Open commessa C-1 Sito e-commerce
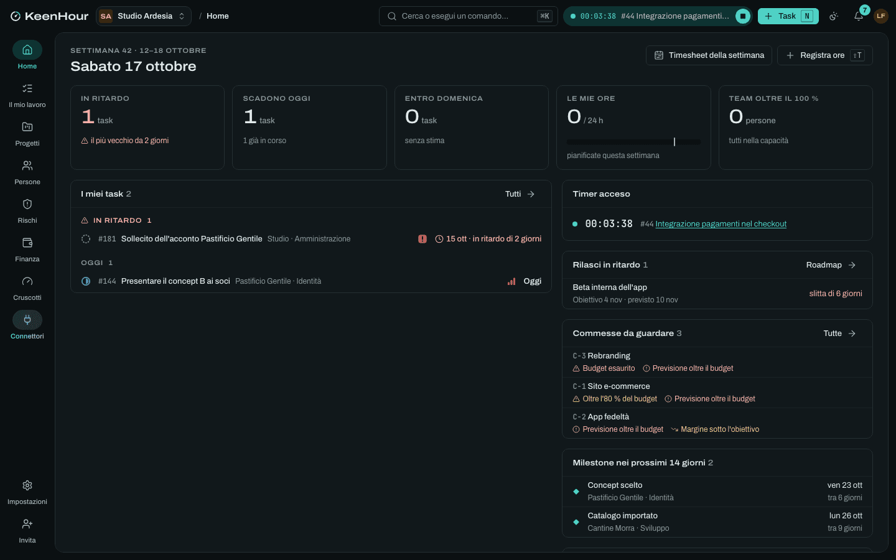The height and width of the screenshot is (560, 896). tap(717, 393)
